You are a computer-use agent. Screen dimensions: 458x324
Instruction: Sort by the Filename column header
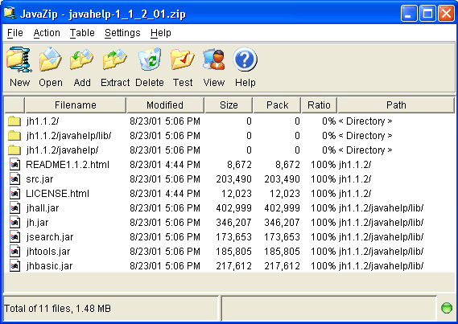click(76, 105)
